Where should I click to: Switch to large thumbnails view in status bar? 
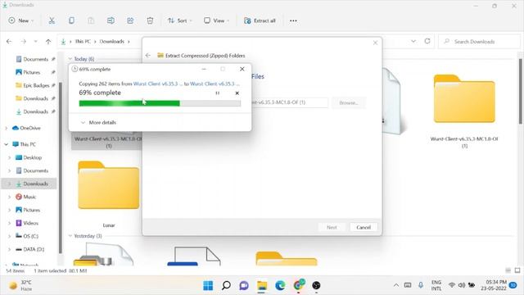(517, 270)
